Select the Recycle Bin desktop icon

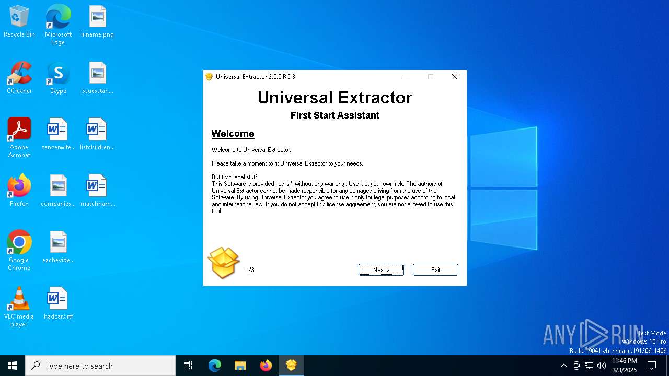coord(19,21)
